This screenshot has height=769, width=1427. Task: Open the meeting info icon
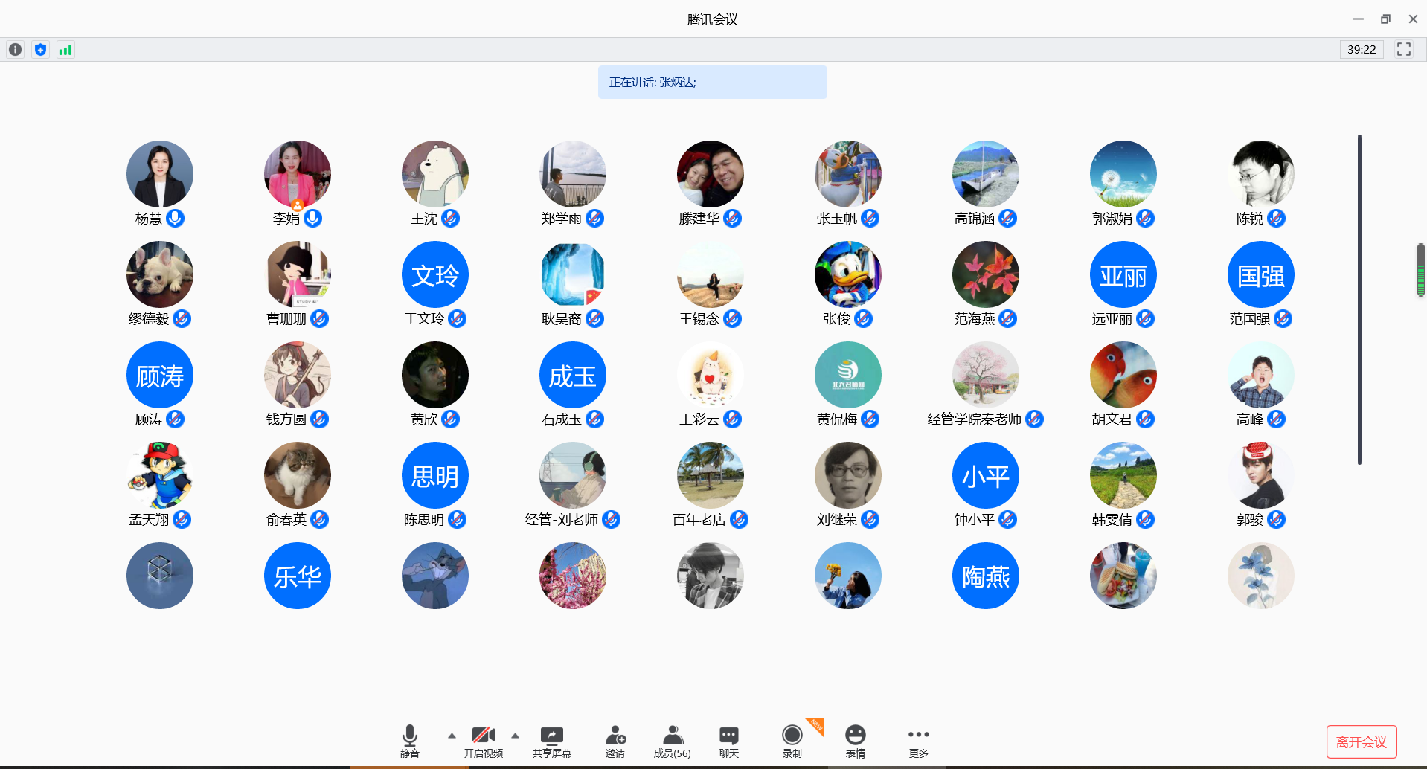click(x=15, y=50)
